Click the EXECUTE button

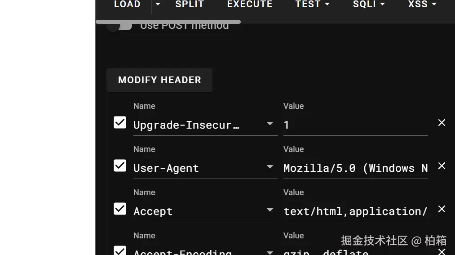(x=250, y=4)
